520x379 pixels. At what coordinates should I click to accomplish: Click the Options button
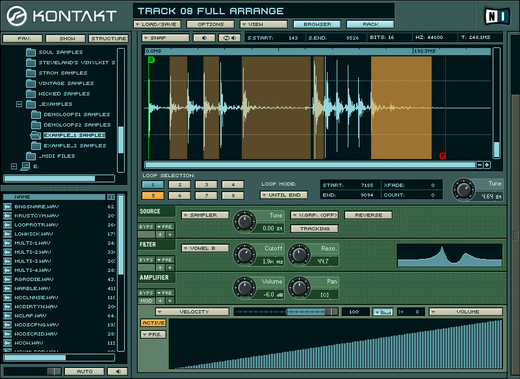[x=211, y=24]
